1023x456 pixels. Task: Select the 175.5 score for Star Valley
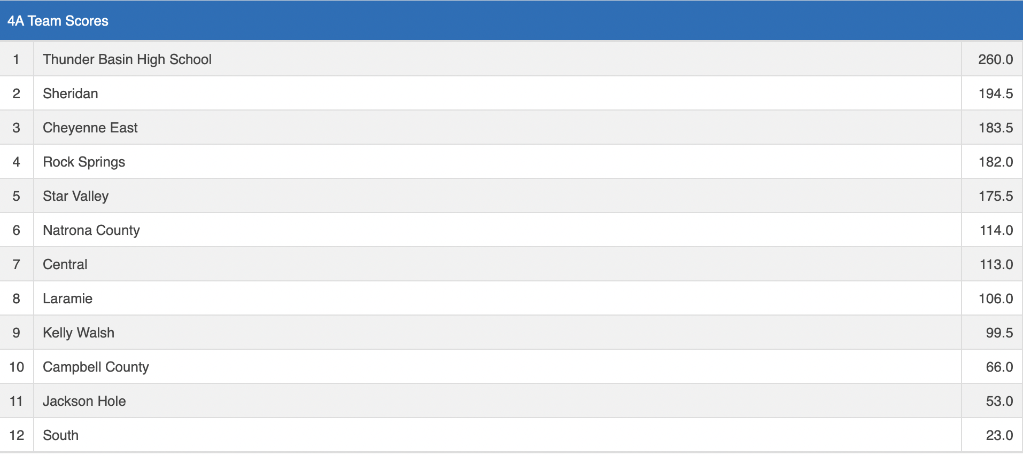pyautogui.click(x=995, y=196)
